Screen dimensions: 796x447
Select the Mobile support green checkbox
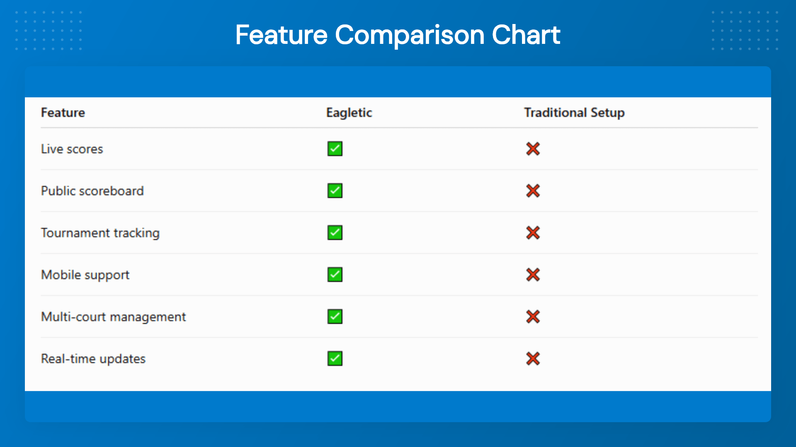tap(335, 274)
